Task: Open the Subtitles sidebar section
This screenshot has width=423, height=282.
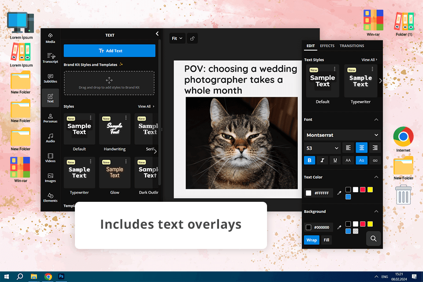Action: coord(50,78)
